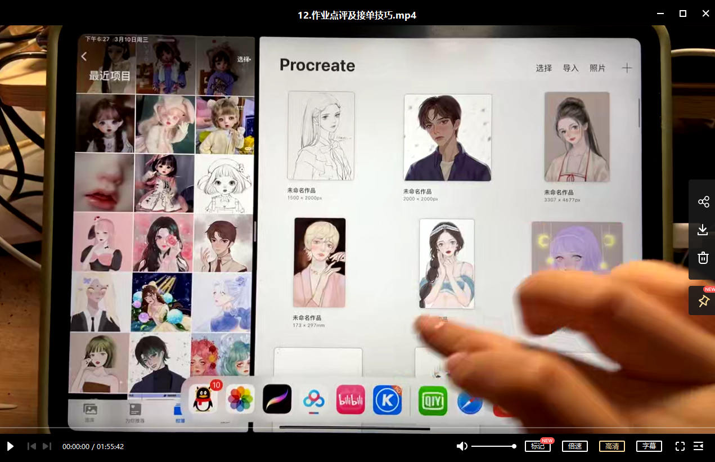Share the video using the share icon
The image size is (715, 462).
(703, 202)
